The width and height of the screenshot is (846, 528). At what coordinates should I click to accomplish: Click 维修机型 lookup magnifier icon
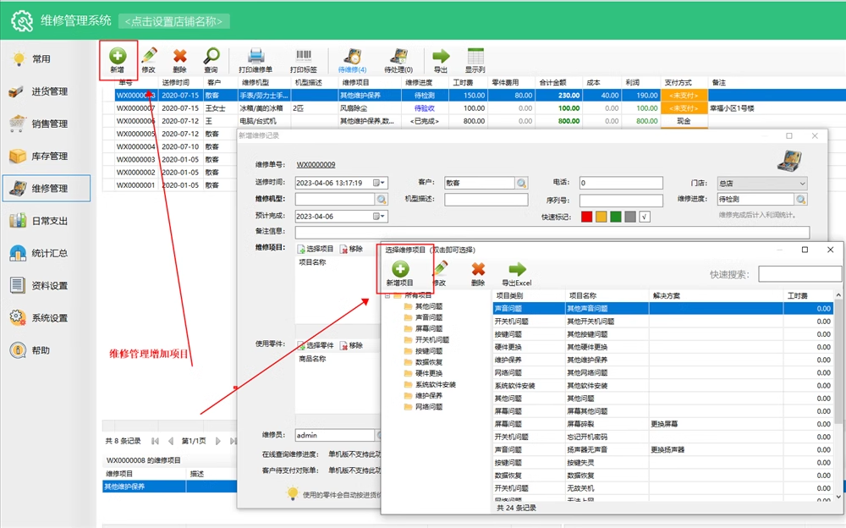pos(382,199)
